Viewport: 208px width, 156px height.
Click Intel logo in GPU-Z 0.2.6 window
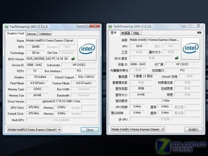pos(191,49)
